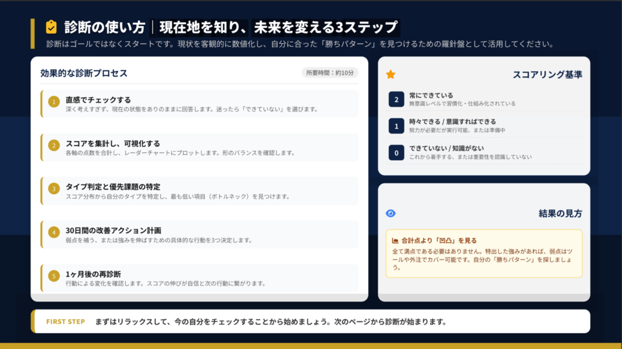
Task: Open the 1ヶ月後の再診断 step row
Action: 200,278
